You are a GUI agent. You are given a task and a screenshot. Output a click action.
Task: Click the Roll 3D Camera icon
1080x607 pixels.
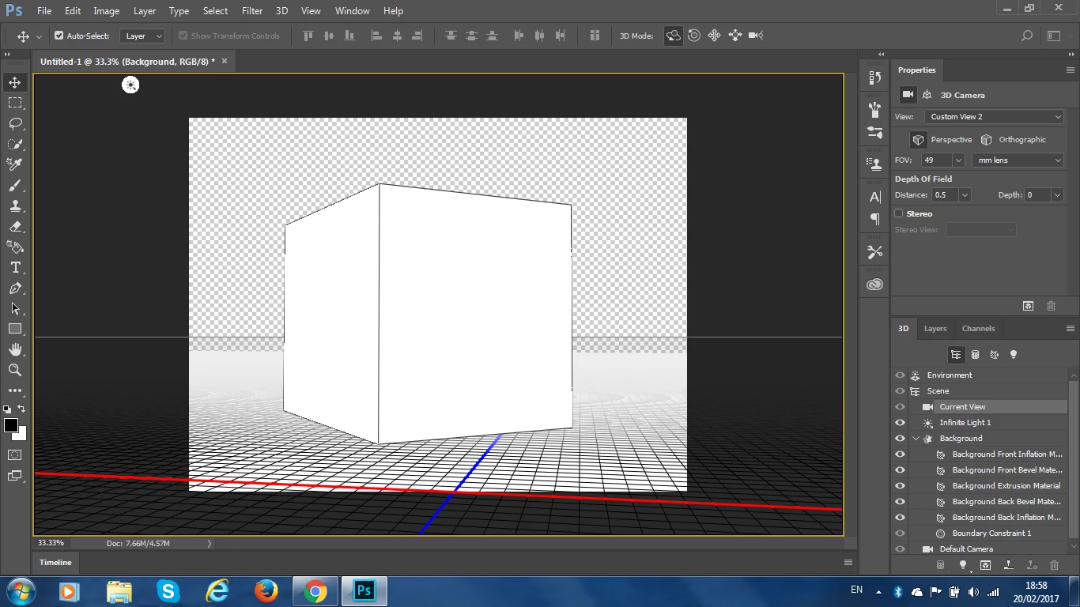694,36
